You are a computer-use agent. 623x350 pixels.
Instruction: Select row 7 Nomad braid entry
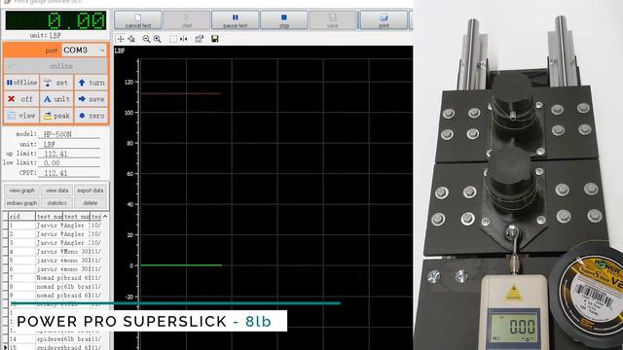[55, 277]
